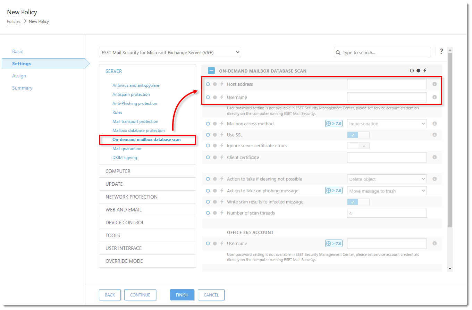This screenshot has height=310, width=472.
Task: Click the info icon for Use SSL
Action: pos(435,135)
